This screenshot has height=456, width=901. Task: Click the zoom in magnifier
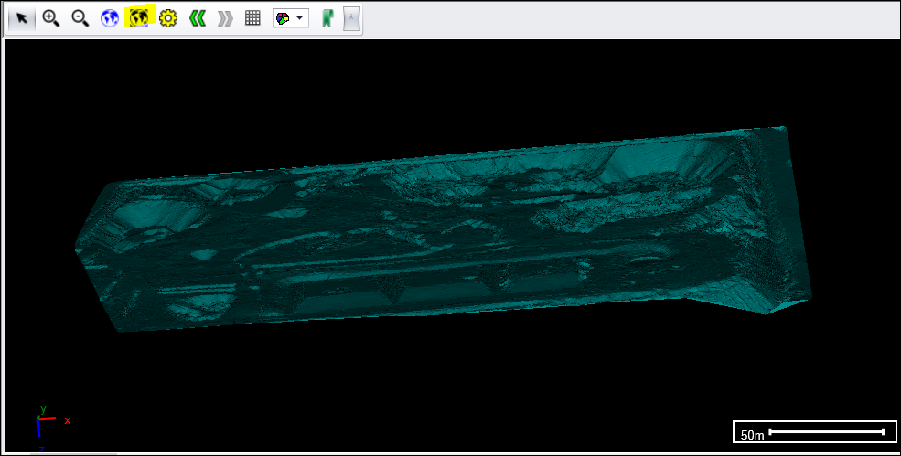pos(50,18)
